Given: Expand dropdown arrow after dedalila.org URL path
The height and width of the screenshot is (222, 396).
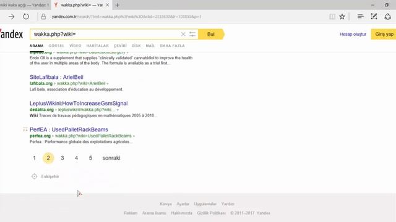Looking at the screenshot, I should [118, 110].
